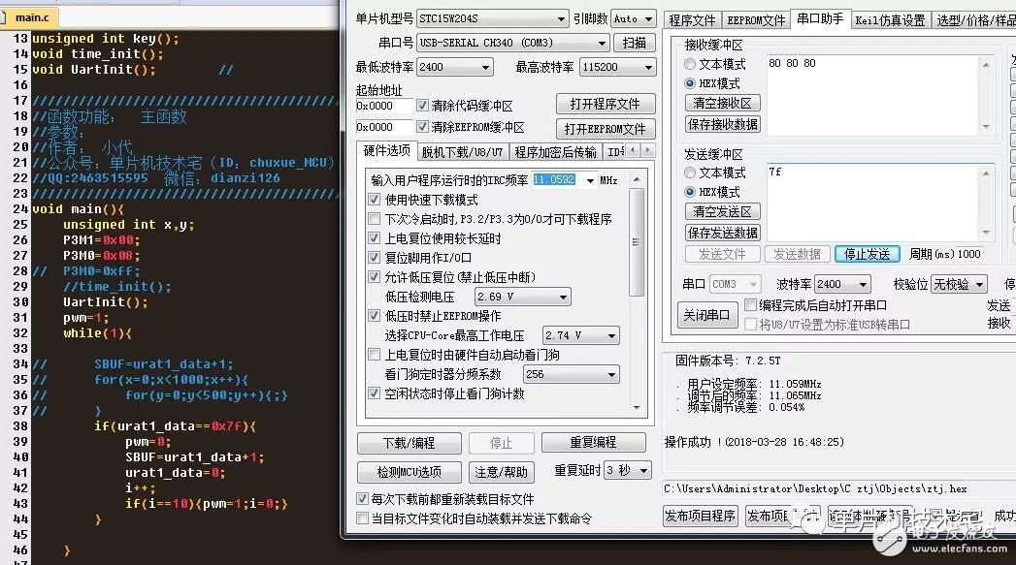Switch to the EEPROM文件 tab
This screenshot has height=565, width=1016.
tap(756, 19)
